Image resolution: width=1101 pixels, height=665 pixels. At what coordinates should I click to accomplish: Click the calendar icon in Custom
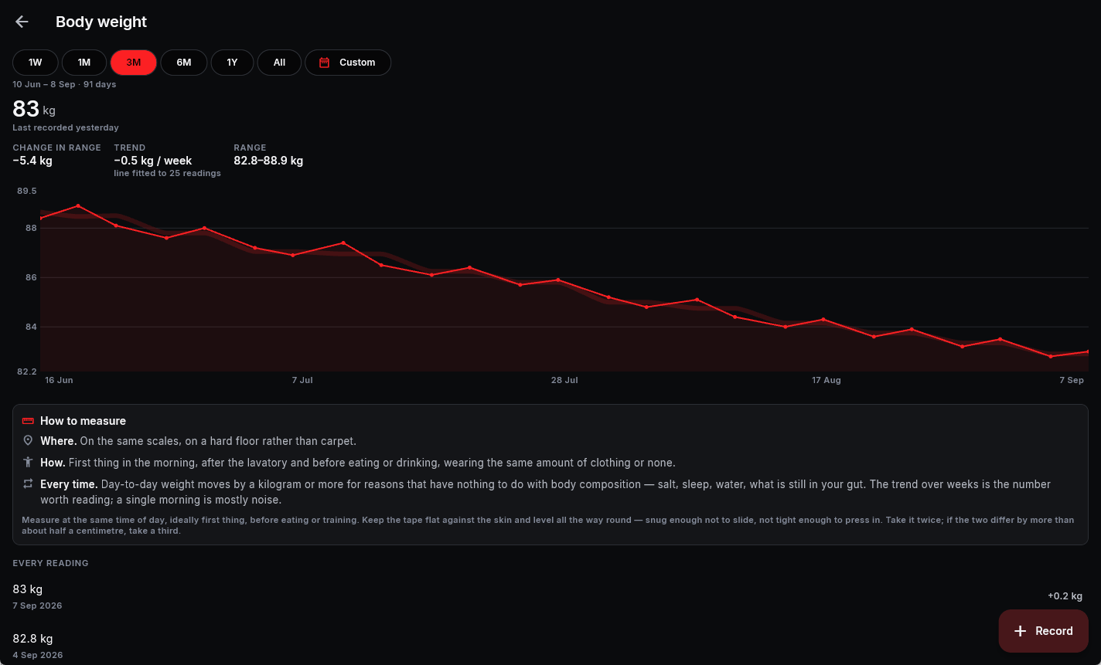[325, 63]
